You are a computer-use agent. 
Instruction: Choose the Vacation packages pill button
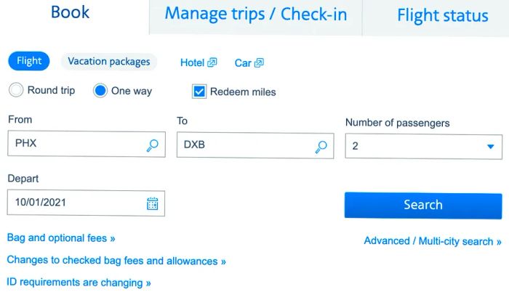pyautogui.click(x=109, y=61)
